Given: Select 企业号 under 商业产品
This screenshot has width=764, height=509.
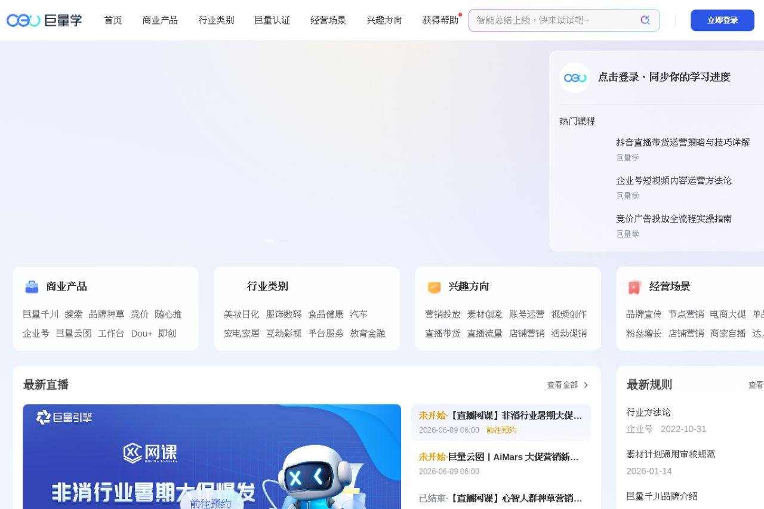Looking at the screenshot, I should tap(36, 334).
